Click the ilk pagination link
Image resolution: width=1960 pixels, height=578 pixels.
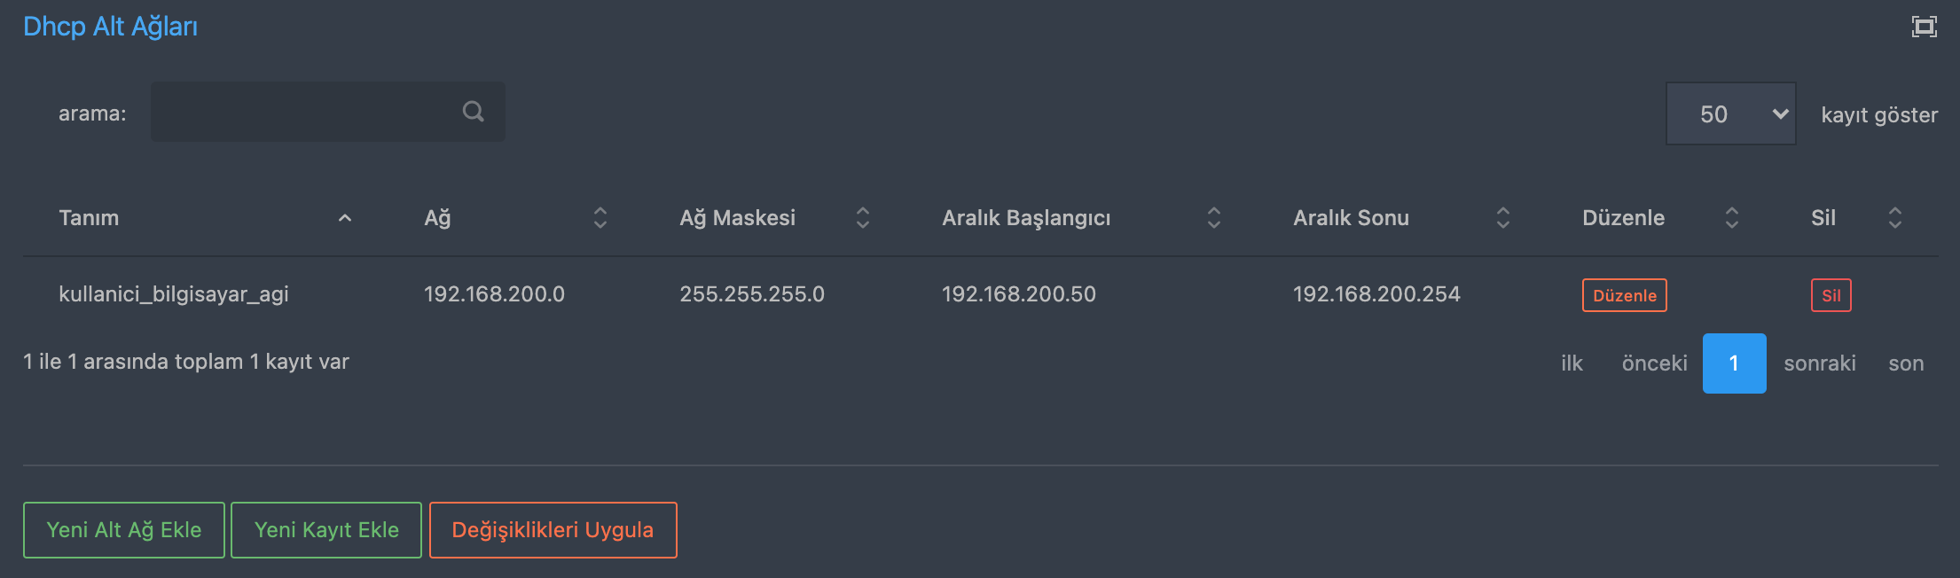(1572, 363)
